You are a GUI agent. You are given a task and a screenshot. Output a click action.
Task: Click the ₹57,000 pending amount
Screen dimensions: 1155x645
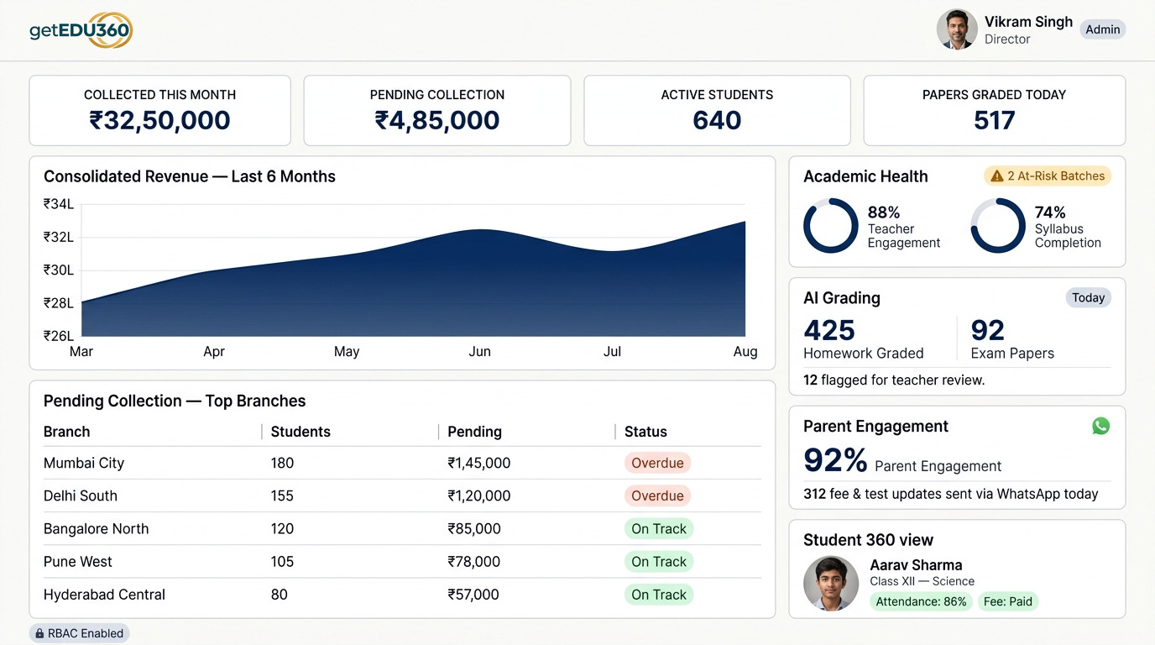point(473,594)
